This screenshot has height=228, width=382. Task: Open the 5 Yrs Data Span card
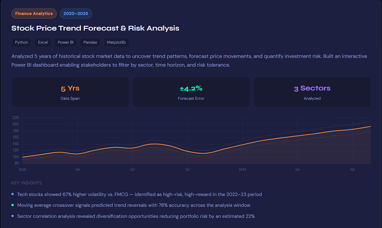(70, 92)
